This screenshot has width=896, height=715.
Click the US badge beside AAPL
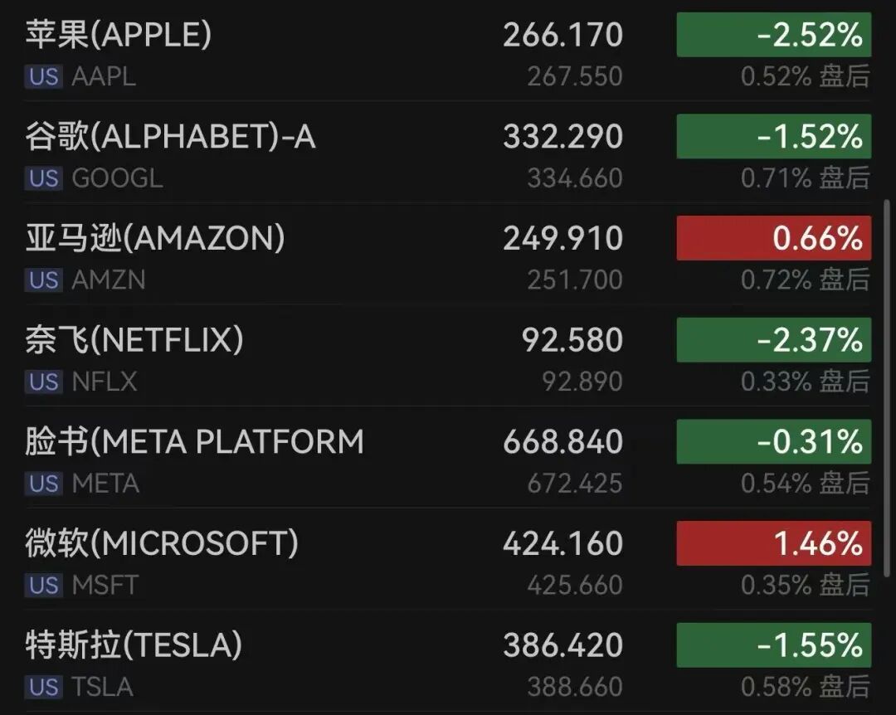tap(43, 77)
